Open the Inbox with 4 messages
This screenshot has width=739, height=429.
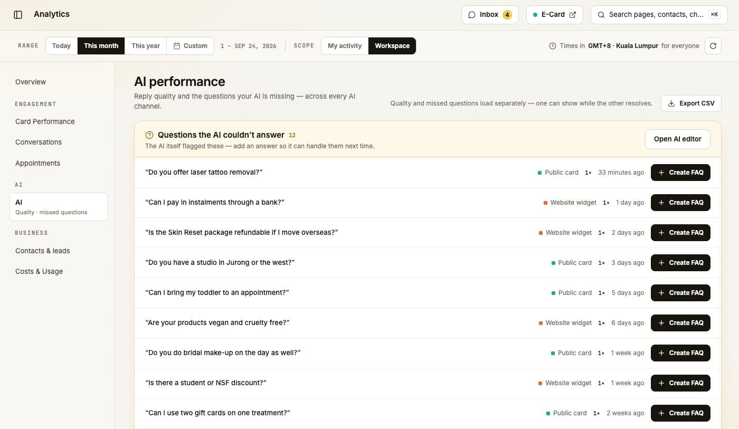click(x=490, y=15)
